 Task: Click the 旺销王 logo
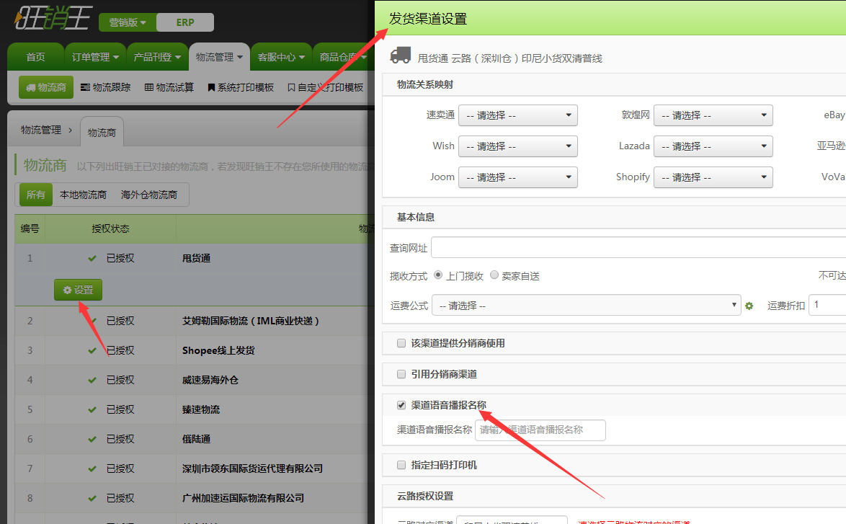coord(53,18)
